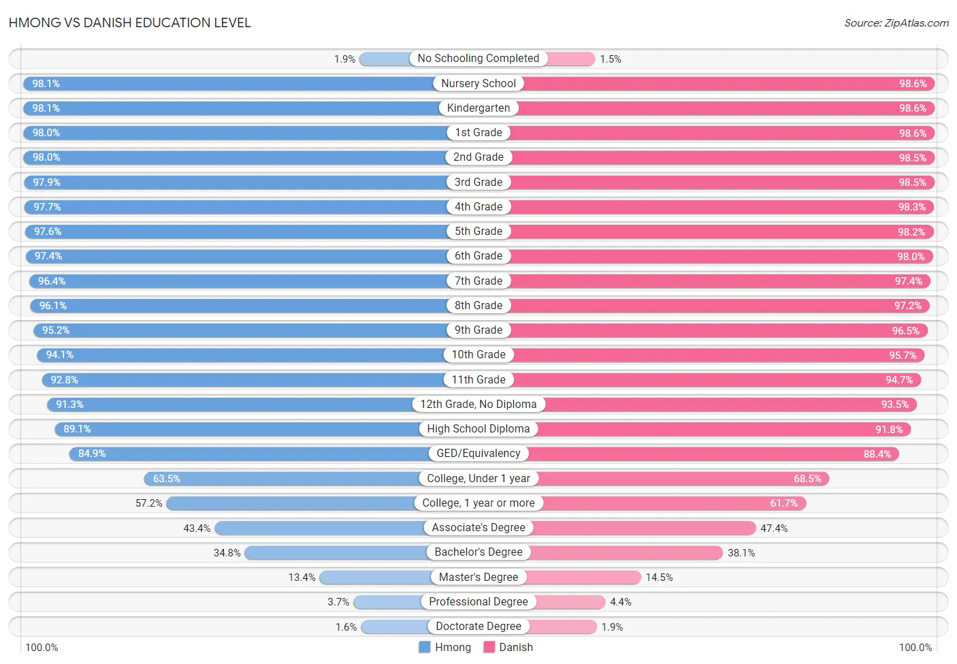This screenshot has height=664, width=957.
Task: Click the Danish pink legend swatch
Action: tap(489, 647)
